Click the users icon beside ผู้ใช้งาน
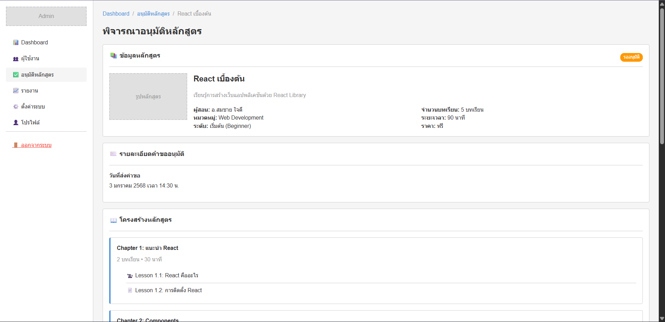This screenshot has width=665, height=322. pyautogui.click(x=16, y=59)
